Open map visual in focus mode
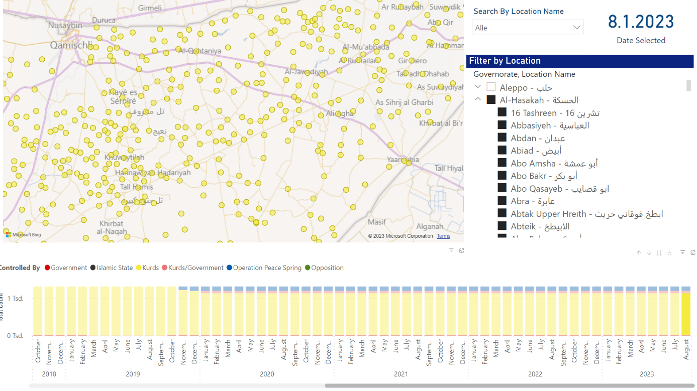 tap(461, 250)
